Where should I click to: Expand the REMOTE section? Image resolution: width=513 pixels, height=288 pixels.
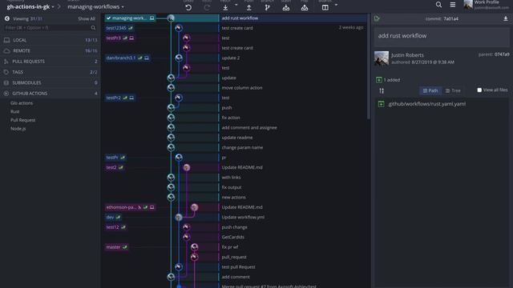click(50, 50)
